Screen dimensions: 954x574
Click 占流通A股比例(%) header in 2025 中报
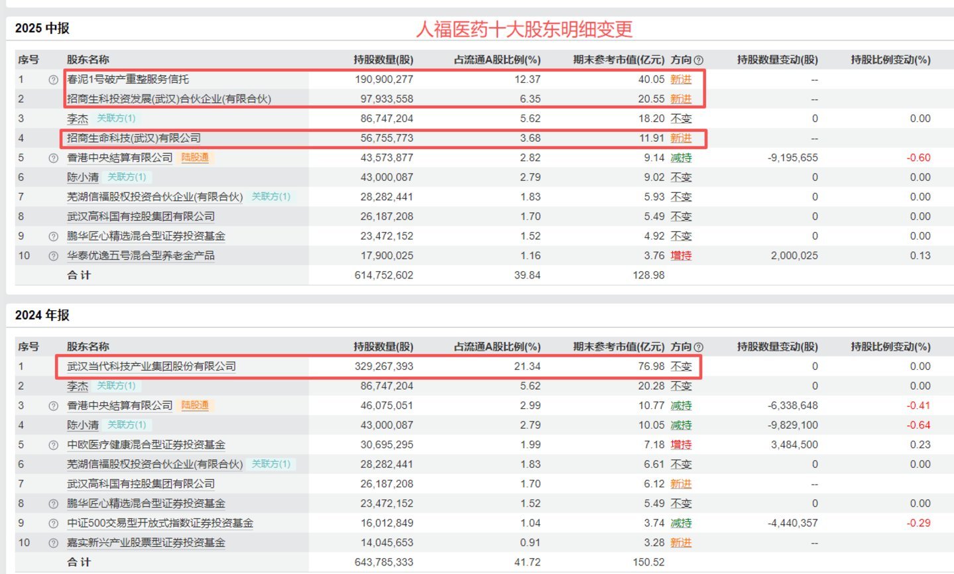(497, 60)
